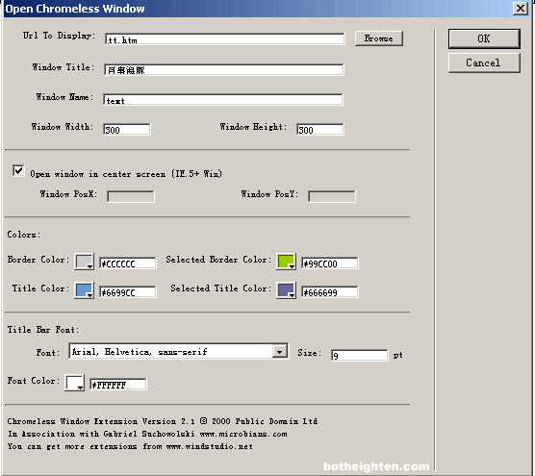Uncheck Open window in center screen
Image resolution: width=535 pixels, height=476 pixels.
[x=18, y=170]
